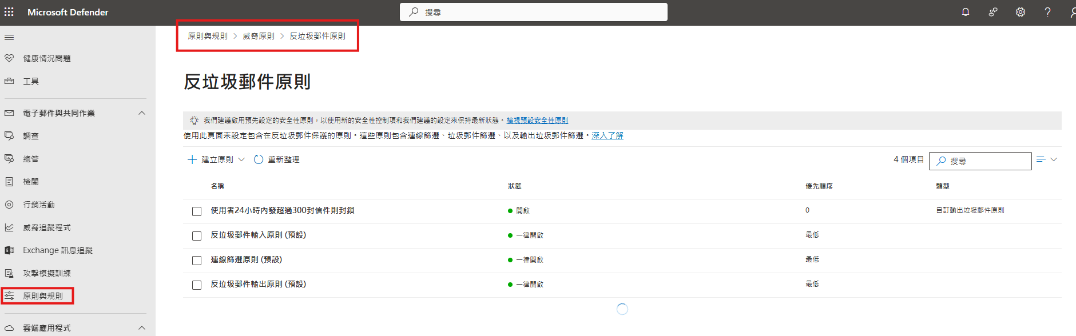Open the 建立原則 dropdown arrow
The height and width of the screenshot is (336, 1076).
[x=241, y=160]
